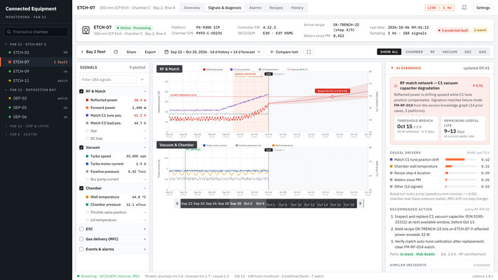Click the streaming status dot in footer
498x280 pixels.
pyautogui.click(x=78, y=276)
